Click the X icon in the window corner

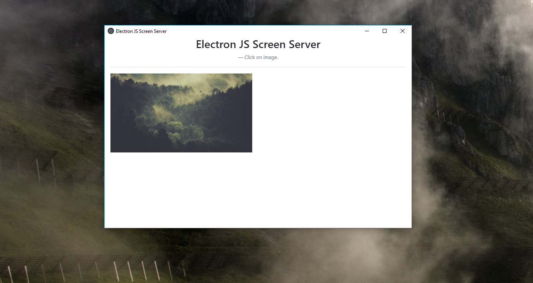(x=402, y=31)
